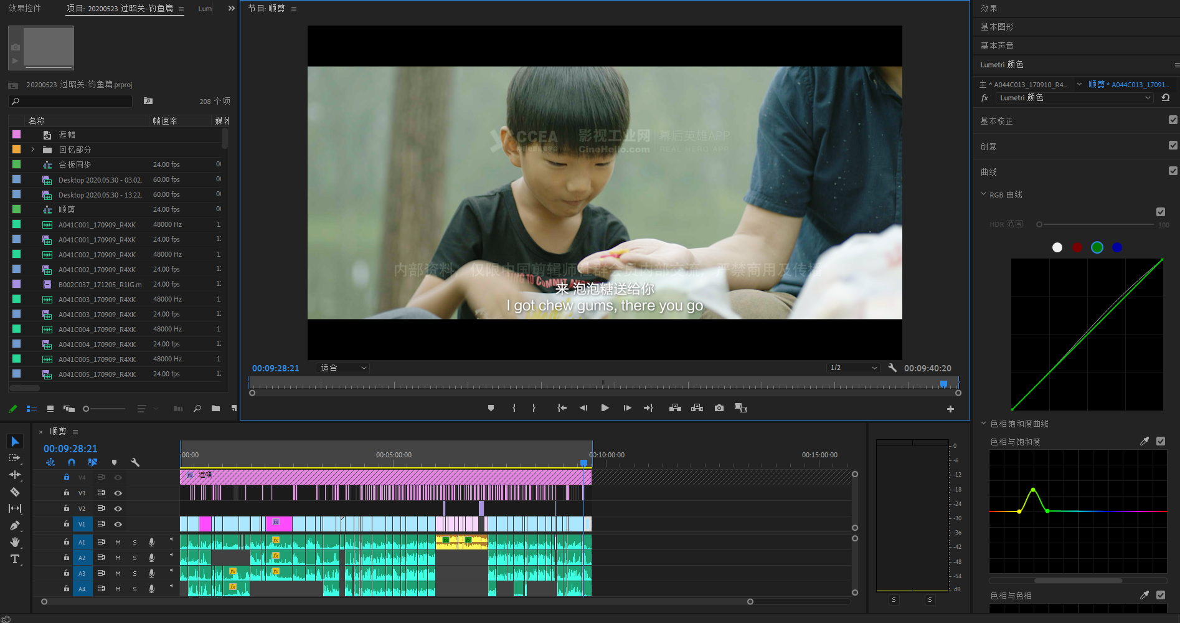This screenshot has height=623, width=1180.
Task: Open the Program monitor settings wrench
Action: pyautogui.click(x=892, y=368)
